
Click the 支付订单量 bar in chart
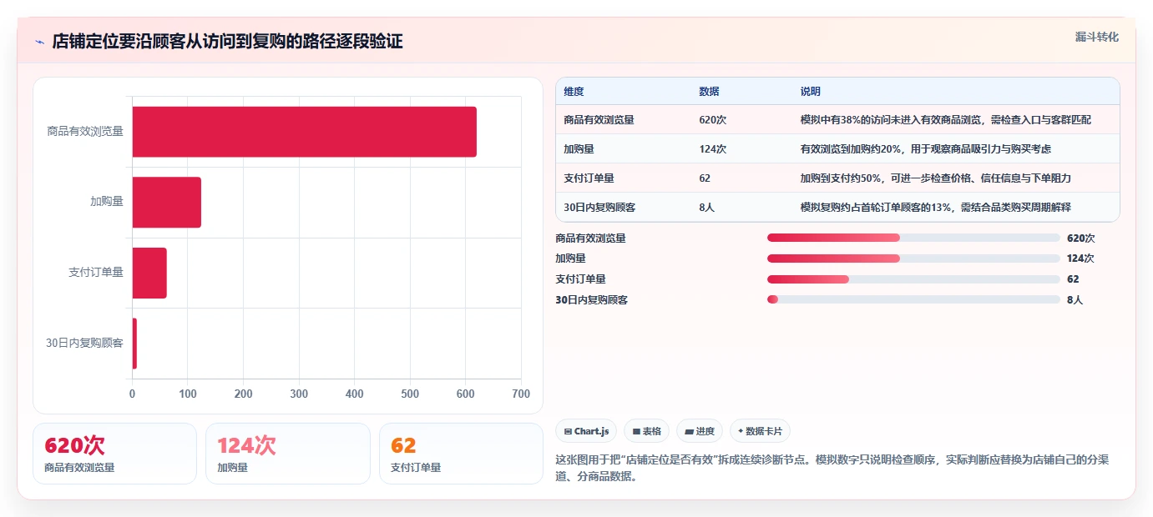click(149, 273)
